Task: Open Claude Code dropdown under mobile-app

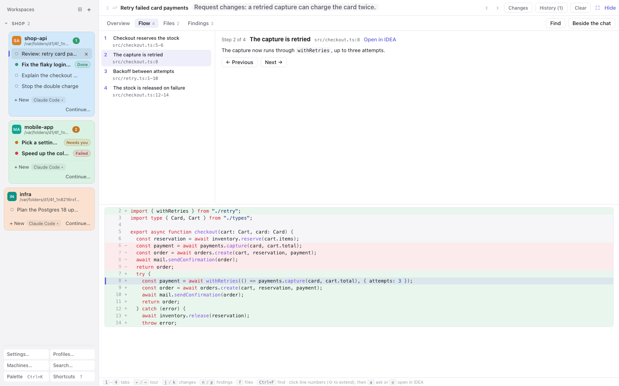Action: (48, 167)
